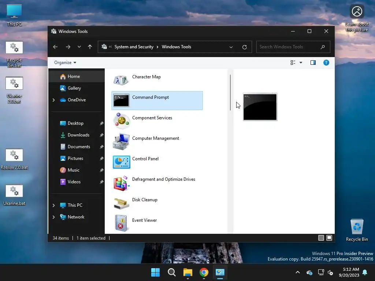The width and height of the screenshot is (375, 281).
Task: Launch Control Panel icon
Action: coord(122,162)
